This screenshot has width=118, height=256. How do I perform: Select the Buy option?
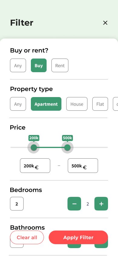(39, 65)
